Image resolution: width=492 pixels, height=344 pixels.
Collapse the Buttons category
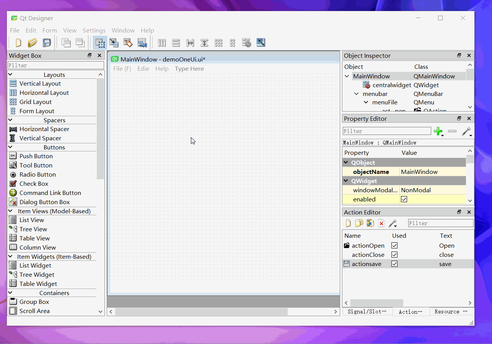(x=10, y=147)
